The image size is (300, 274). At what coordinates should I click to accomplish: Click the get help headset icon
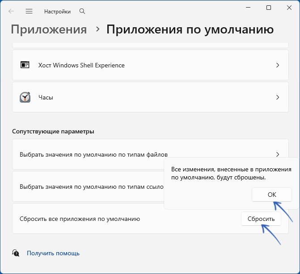click(16, 253)
